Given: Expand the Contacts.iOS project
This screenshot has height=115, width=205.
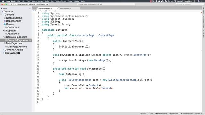Looking at the screenshot, I should pos(2,53).
